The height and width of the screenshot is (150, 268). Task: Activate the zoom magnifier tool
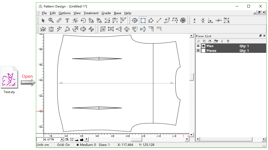click(51, 20)
